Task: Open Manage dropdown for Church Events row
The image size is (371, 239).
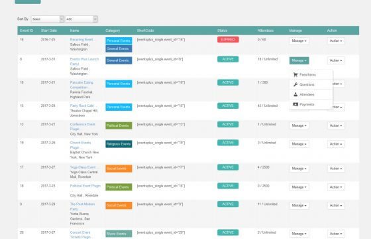Action: 299,144
